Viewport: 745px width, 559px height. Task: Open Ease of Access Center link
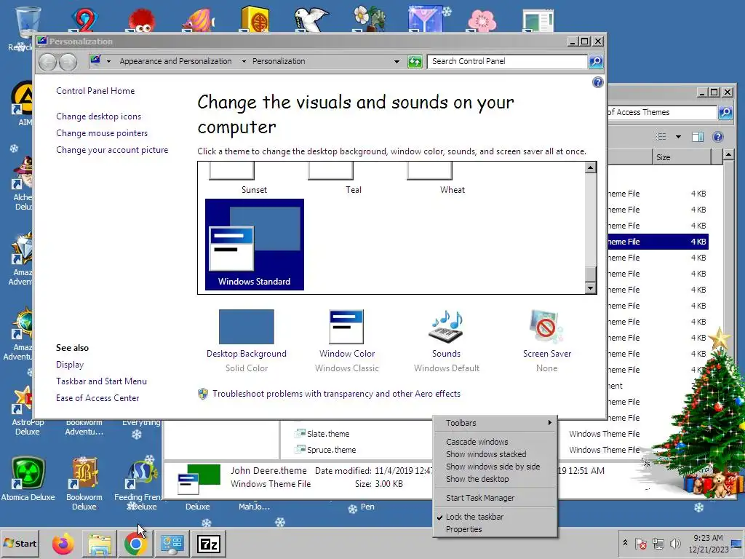point(97,398)
